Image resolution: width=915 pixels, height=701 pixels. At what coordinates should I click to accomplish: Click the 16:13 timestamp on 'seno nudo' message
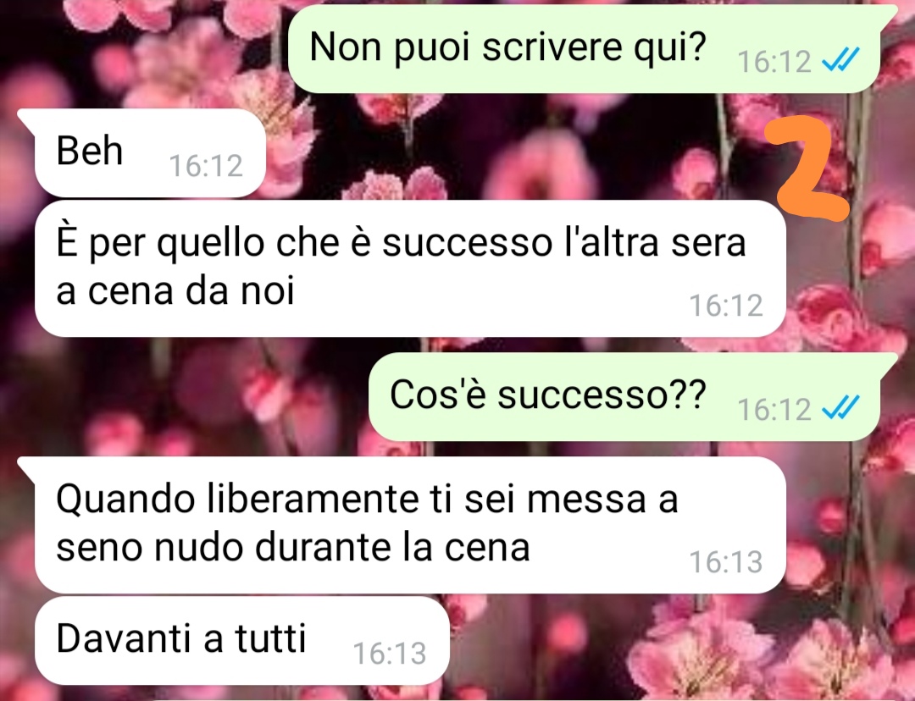click(727, 562)
